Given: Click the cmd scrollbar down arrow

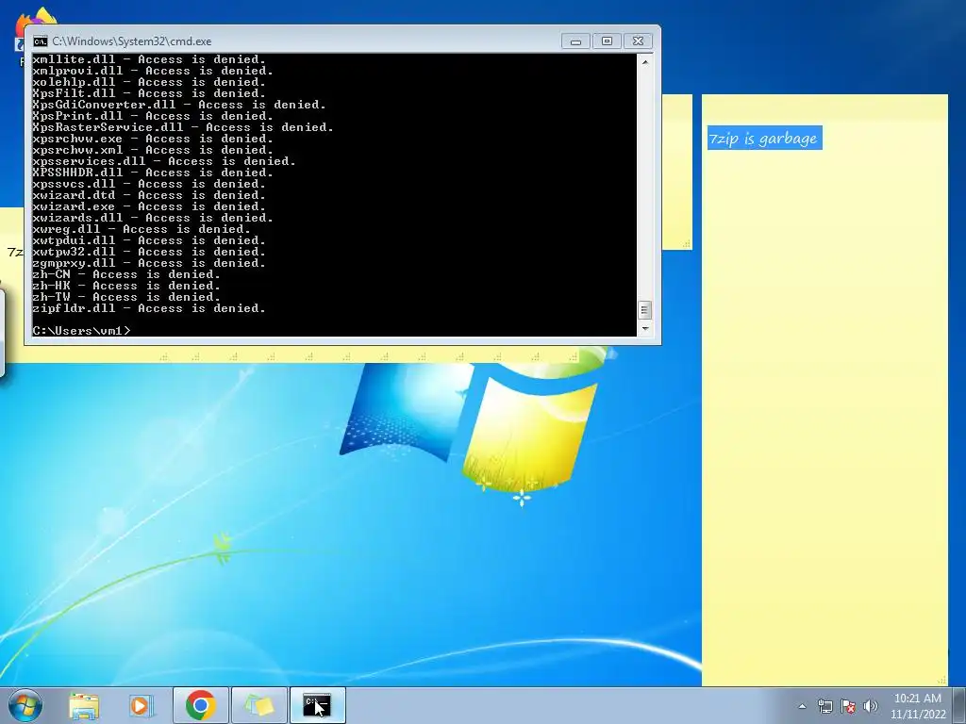Looking at the screenshot, I should point(644,329).
